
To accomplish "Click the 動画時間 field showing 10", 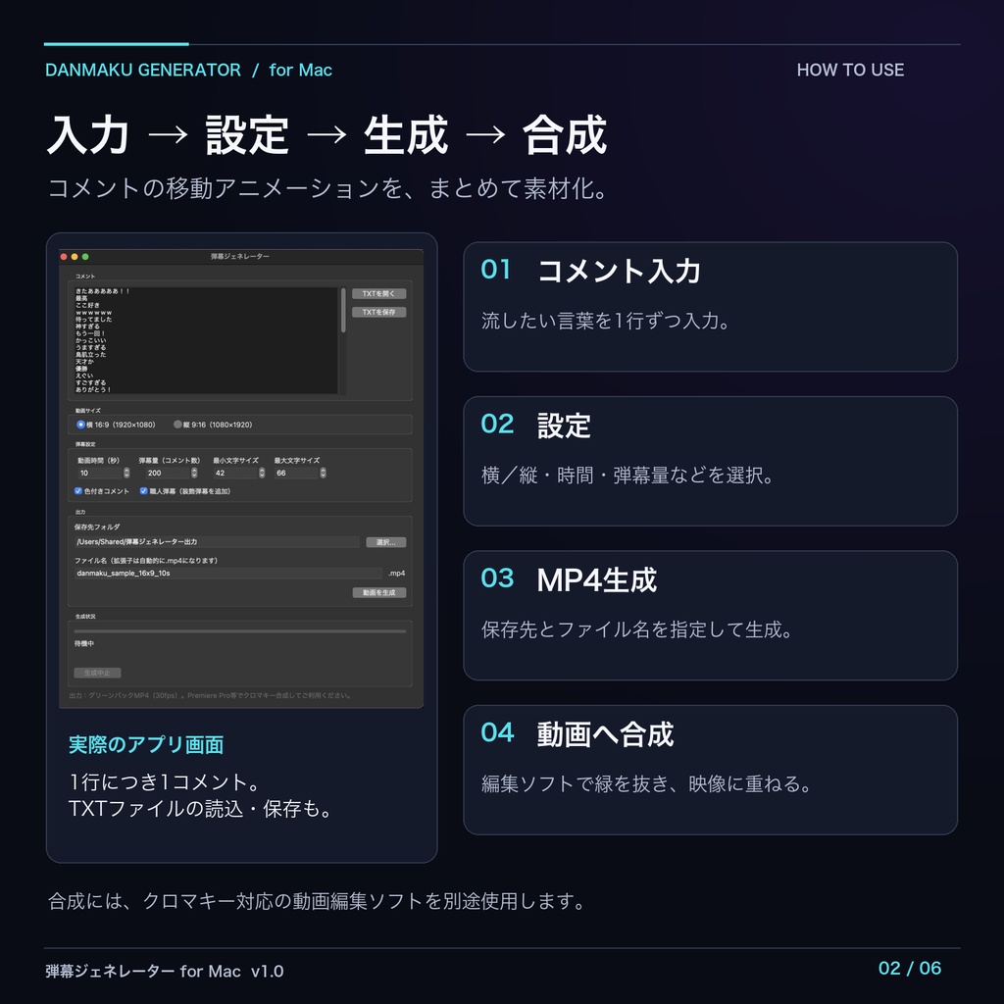I will pos(99,474).
